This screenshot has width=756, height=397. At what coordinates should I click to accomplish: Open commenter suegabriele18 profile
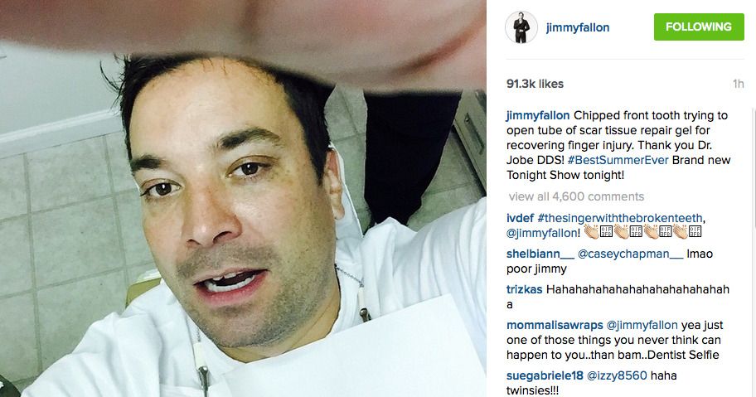pyautogui.click(x=545, y=375)
